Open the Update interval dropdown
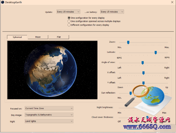This screenshot has width=176, height=133. [x=68, y=12]
